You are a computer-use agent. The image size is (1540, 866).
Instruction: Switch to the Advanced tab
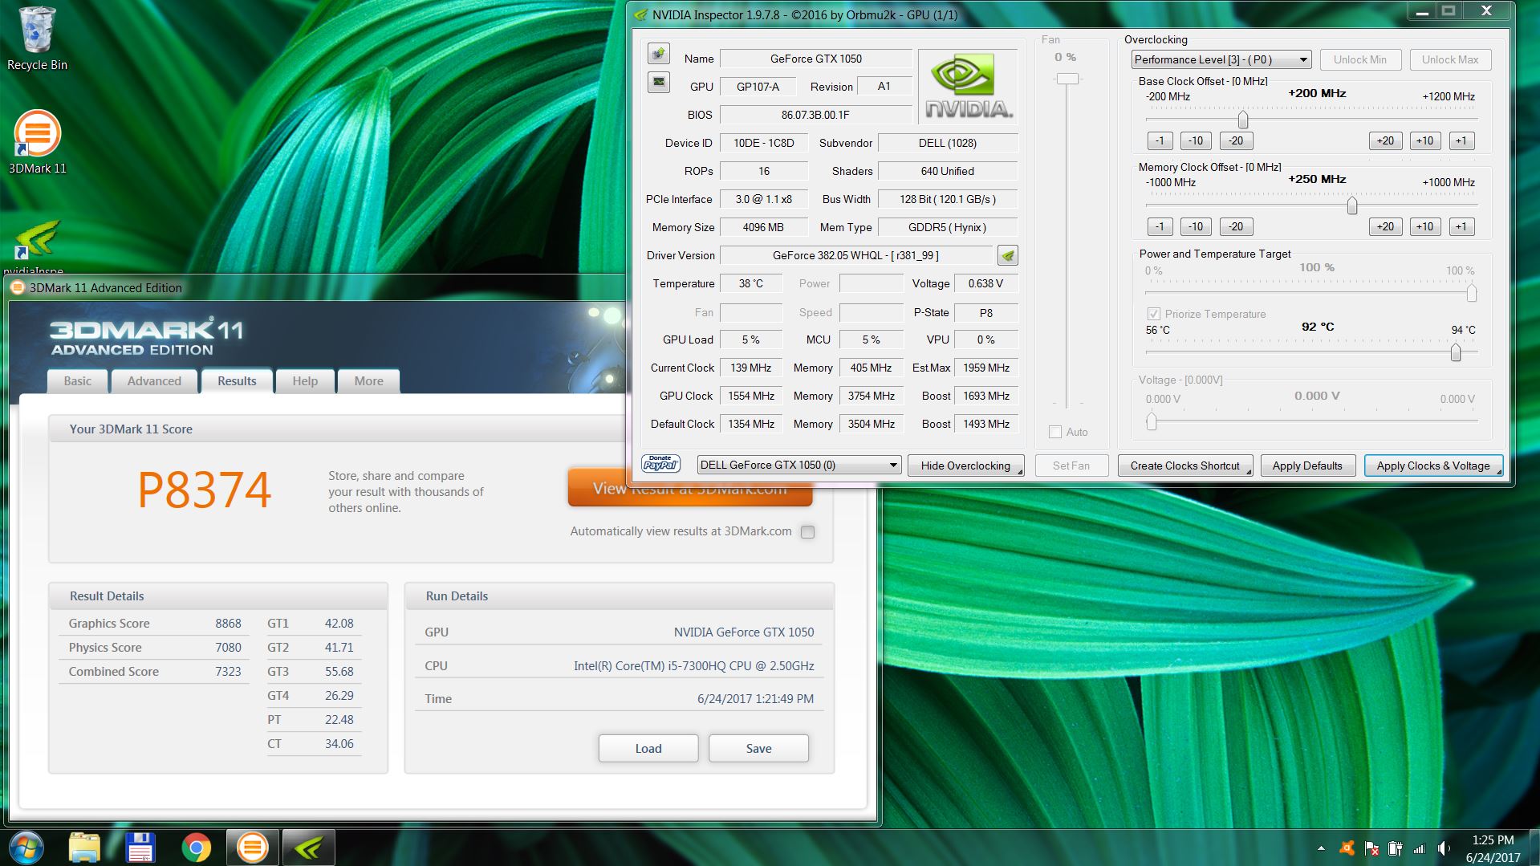[x=154, y=380]
